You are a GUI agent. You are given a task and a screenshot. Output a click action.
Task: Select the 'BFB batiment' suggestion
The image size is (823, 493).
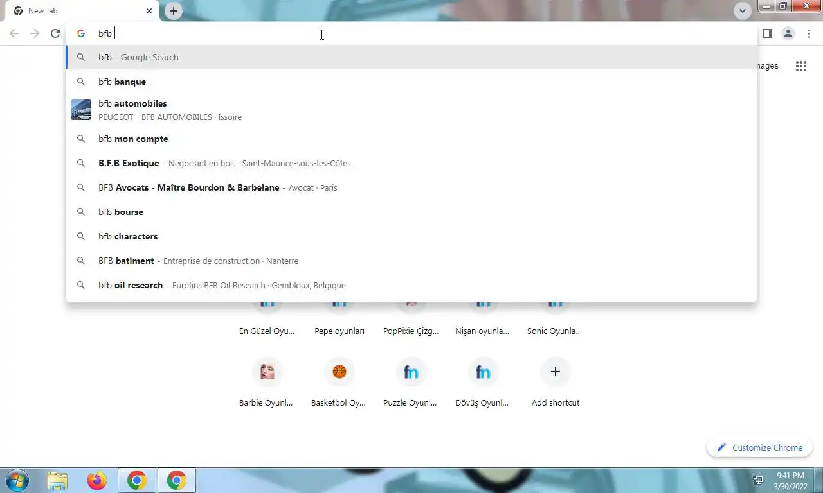pyautogui.click(x=411, y=261)
